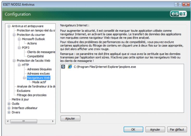Screen dimensions: 191x136
Task: Select Protection du courrier label
Action: pos(31,35)
